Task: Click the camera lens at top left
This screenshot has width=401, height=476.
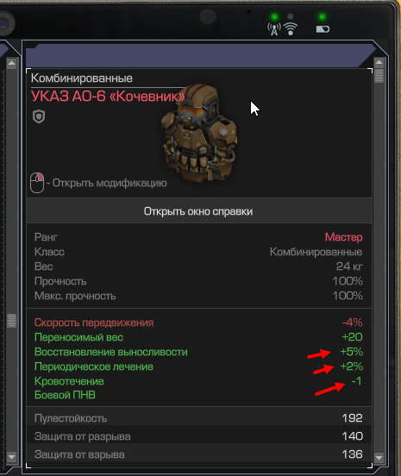Action: point(4,23)
